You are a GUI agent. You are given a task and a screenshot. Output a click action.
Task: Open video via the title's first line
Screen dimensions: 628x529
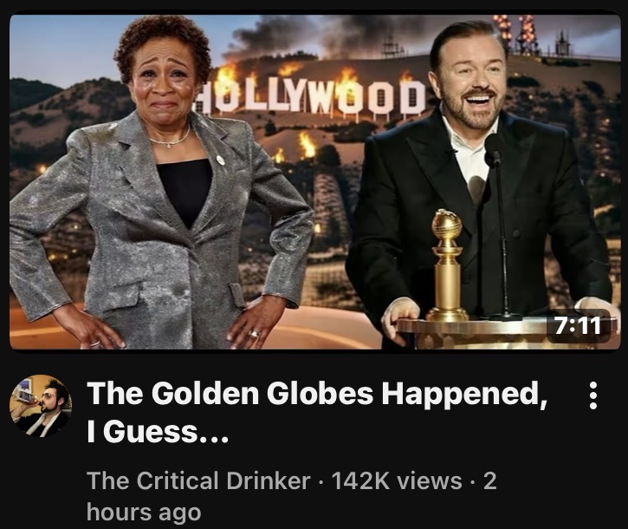[x=317, y=394]
